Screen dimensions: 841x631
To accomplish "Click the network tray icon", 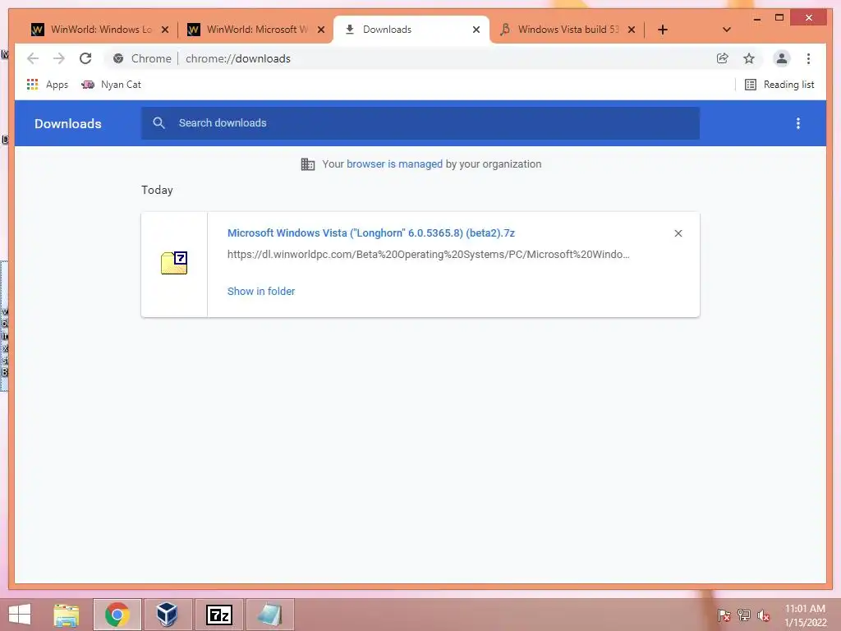I will (x=744, y=615).
